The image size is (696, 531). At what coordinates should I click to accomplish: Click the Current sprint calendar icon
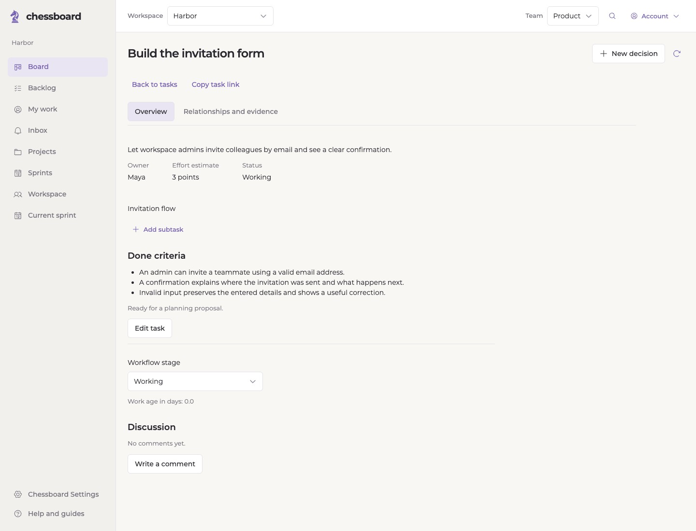18,216
